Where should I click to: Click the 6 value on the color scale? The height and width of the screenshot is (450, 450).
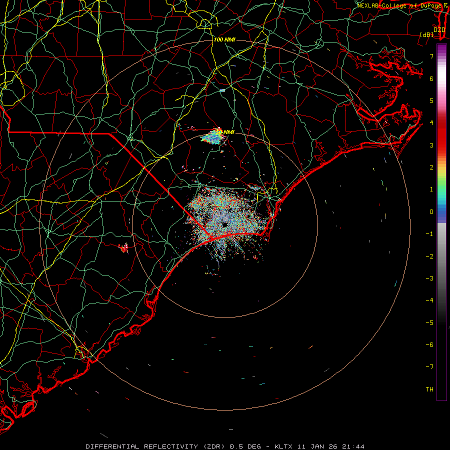431,78
